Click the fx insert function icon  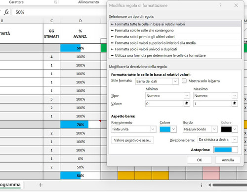pyautogui.click(x=6, y=12)
